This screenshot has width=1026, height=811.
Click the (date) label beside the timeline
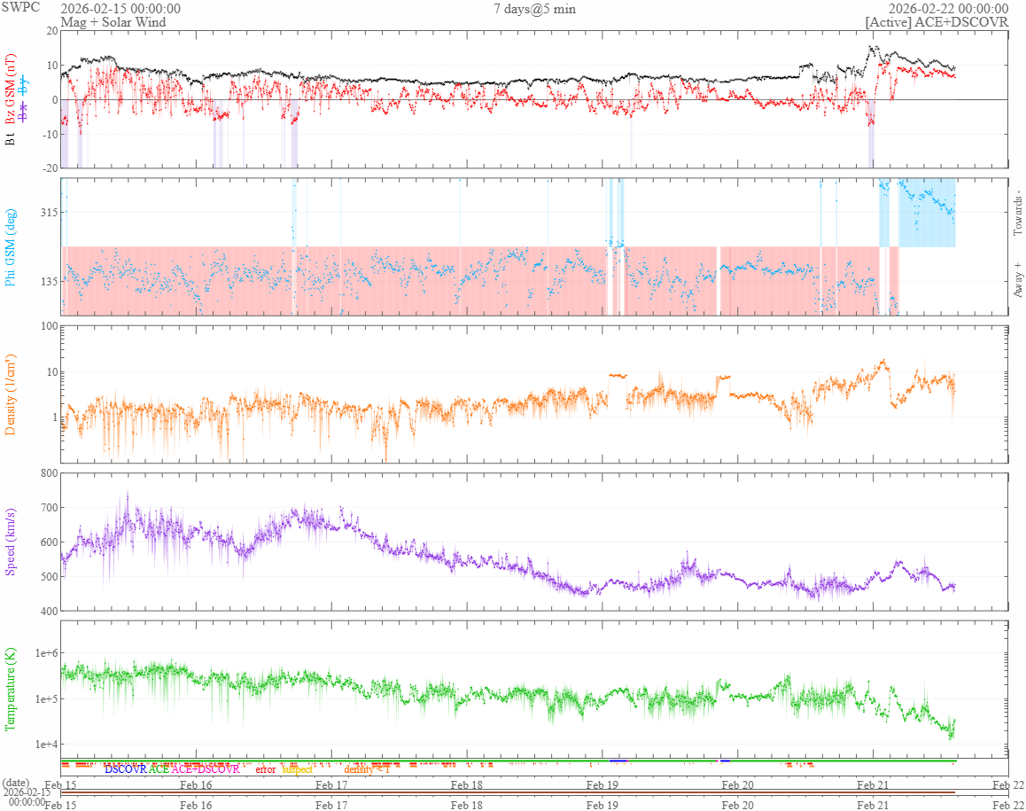tap(16, 783)
